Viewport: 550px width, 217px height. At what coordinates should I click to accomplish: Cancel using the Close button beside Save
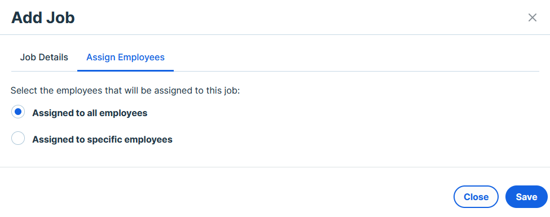pos(476,197)
